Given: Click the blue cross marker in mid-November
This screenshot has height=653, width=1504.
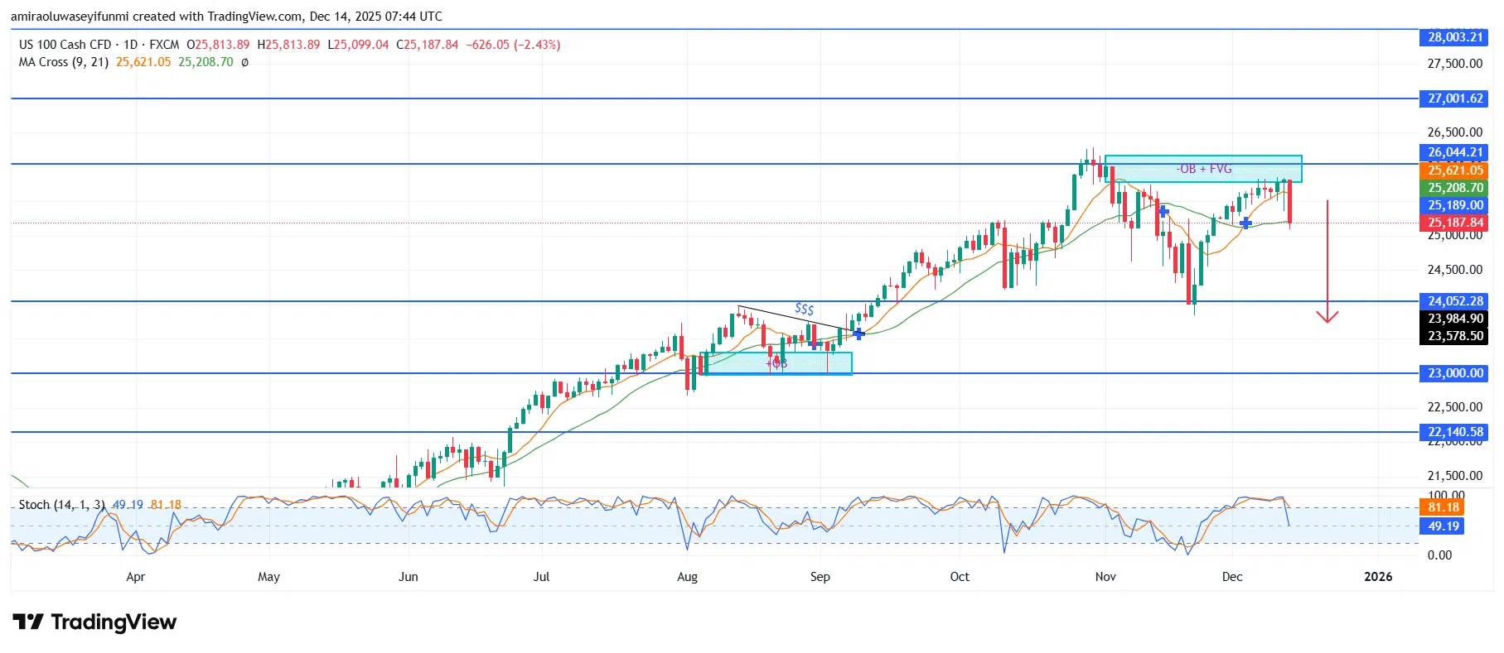Looking at the screenshot, I should click(1163, 212).
